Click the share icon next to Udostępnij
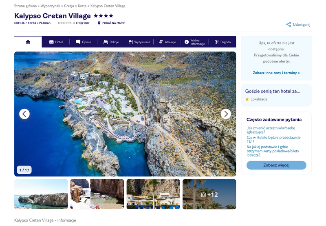 coord(289,25)
